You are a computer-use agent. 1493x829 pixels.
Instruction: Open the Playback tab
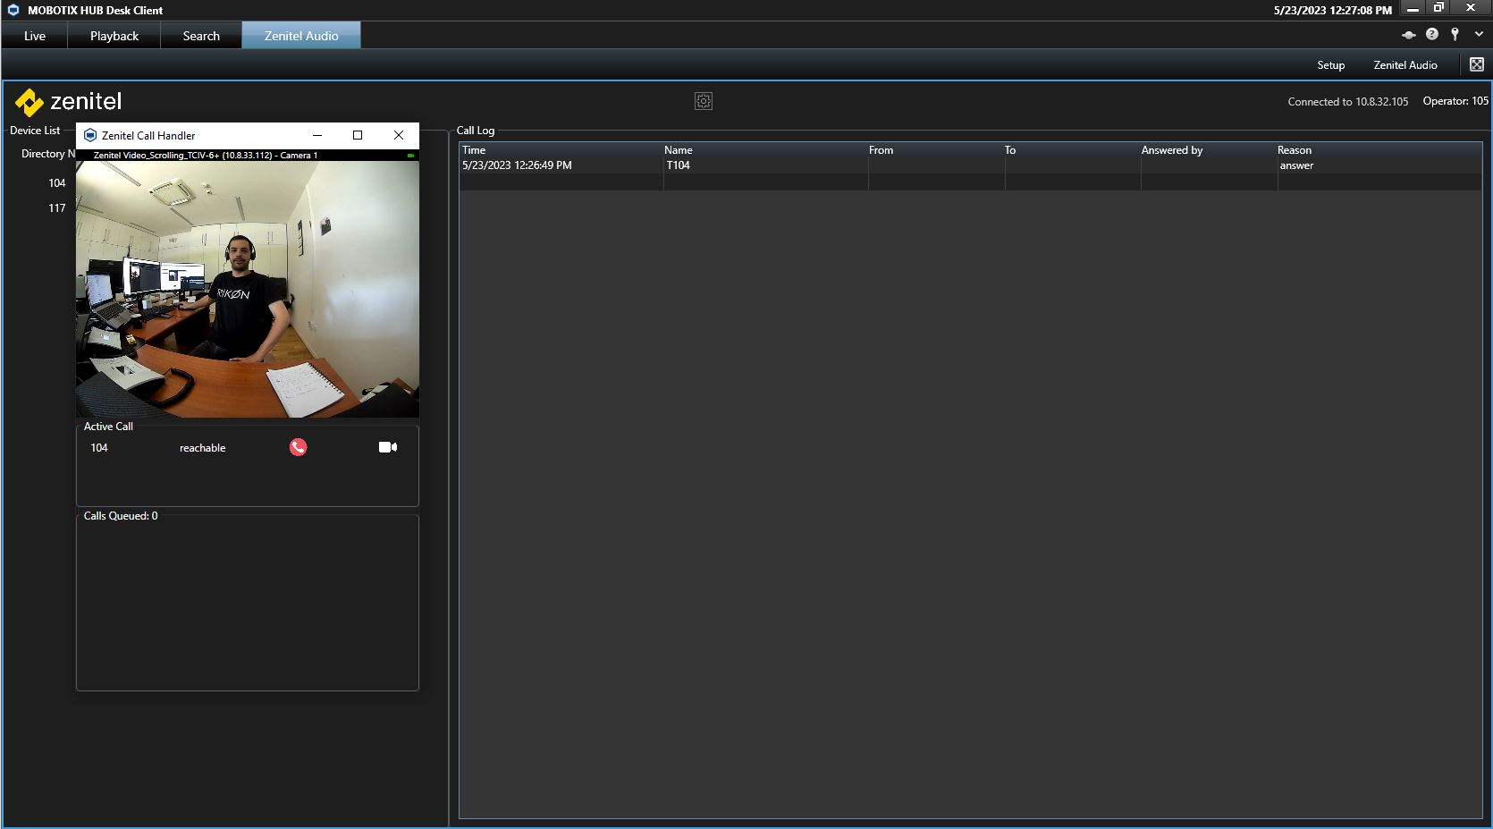coord(114,36)
